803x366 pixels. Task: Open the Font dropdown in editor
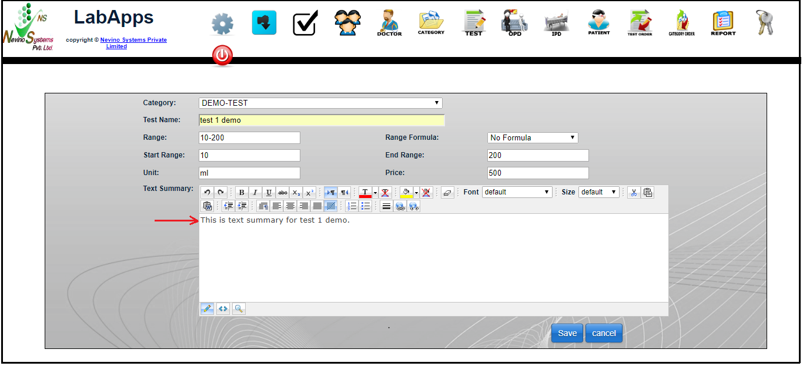tap(517, 192)
